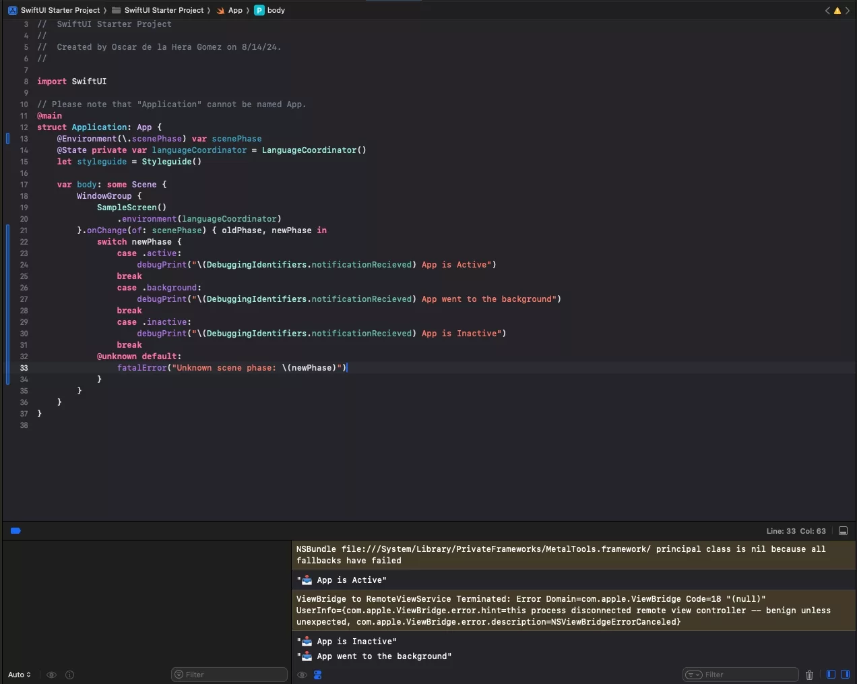Clear the console with the trash icon
The image size is (857, 684).
[809, 675]
